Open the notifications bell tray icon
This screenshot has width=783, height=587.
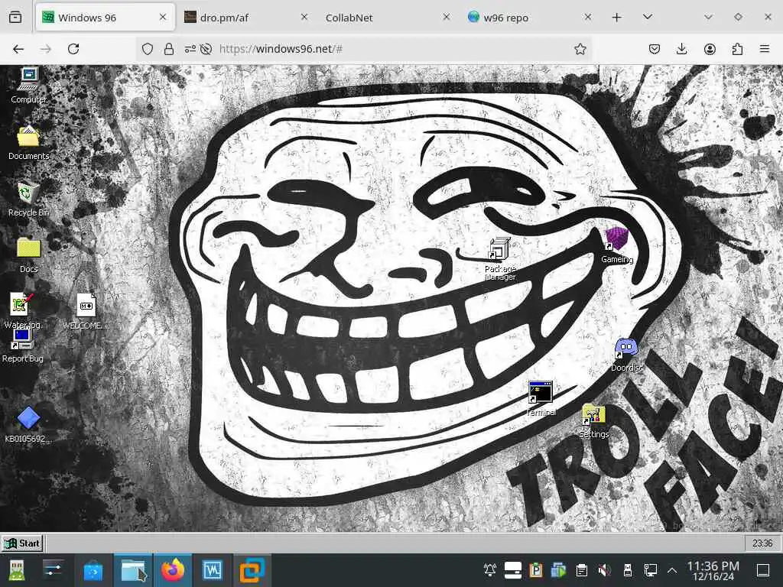(490, 569)
